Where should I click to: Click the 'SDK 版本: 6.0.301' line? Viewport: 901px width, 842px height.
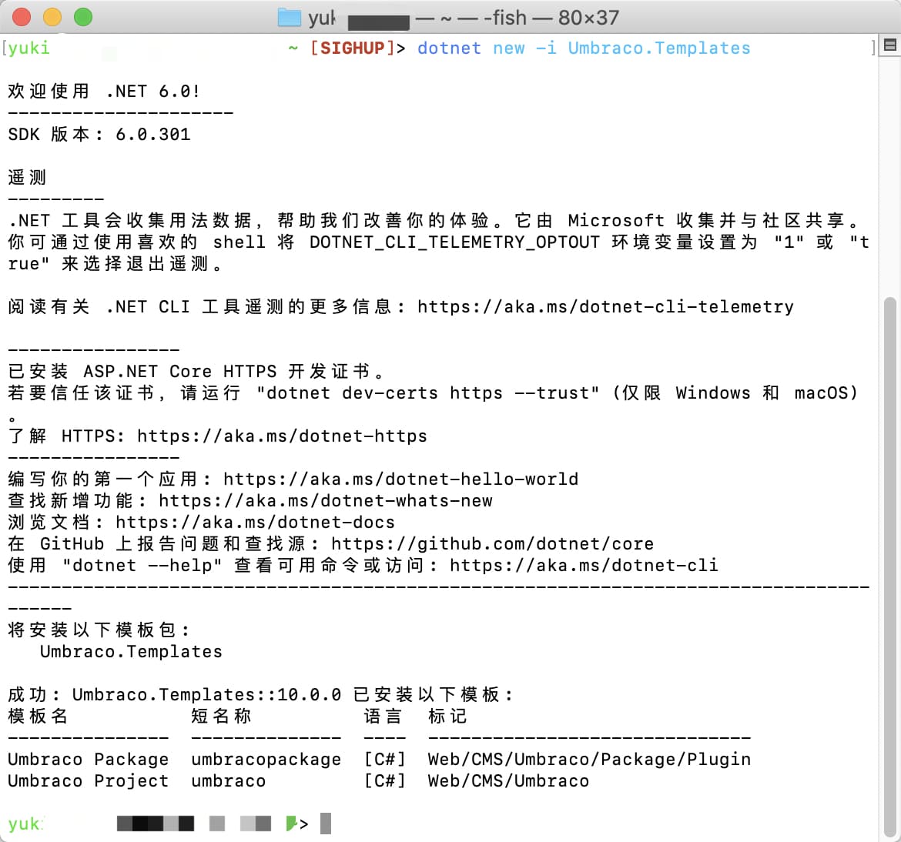pos(99,135)
